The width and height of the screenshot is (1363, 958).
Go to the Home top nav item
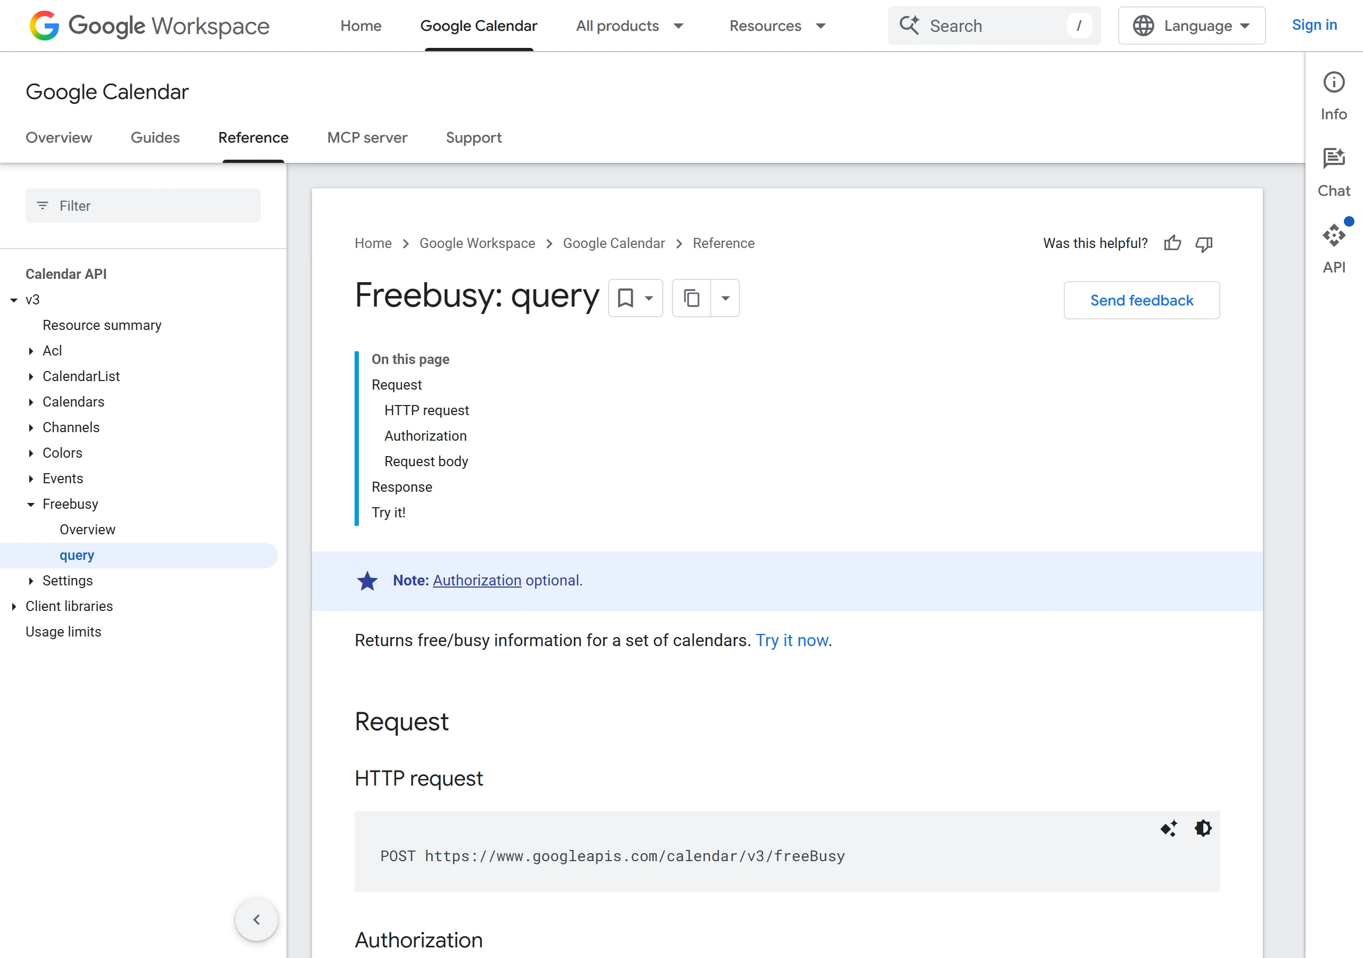(x=360, y=26)
